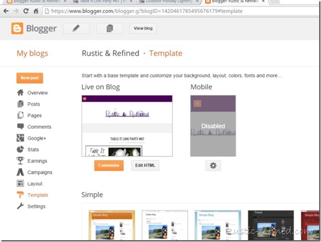Click the mobile template gear settings button
Viewport: 321px width, 242px height.
(213, 165)
